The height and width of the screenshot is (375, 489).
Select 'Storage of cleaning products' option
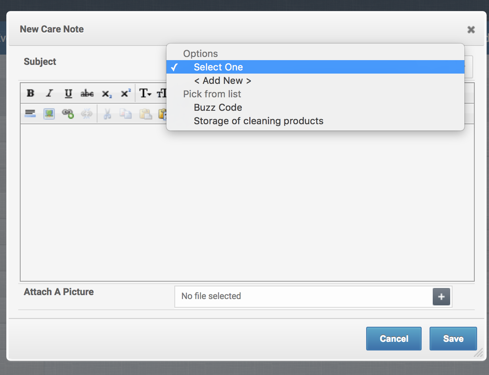(258, 121)
